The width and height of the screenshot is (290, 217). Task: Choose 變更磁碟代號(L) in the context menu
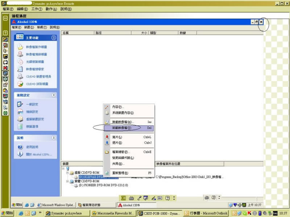click(x=129, y=158)
